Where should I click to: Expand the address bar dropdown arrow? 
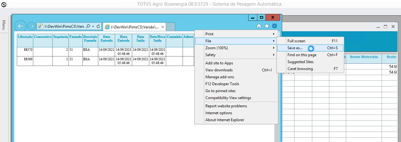93,27
